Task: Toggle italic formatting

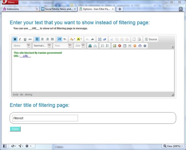Action: click(20, 39)
